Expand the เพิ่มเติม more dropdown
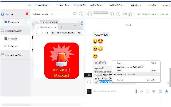The height and width of the screenshot is (107, 171). click(x=136, y=5)
